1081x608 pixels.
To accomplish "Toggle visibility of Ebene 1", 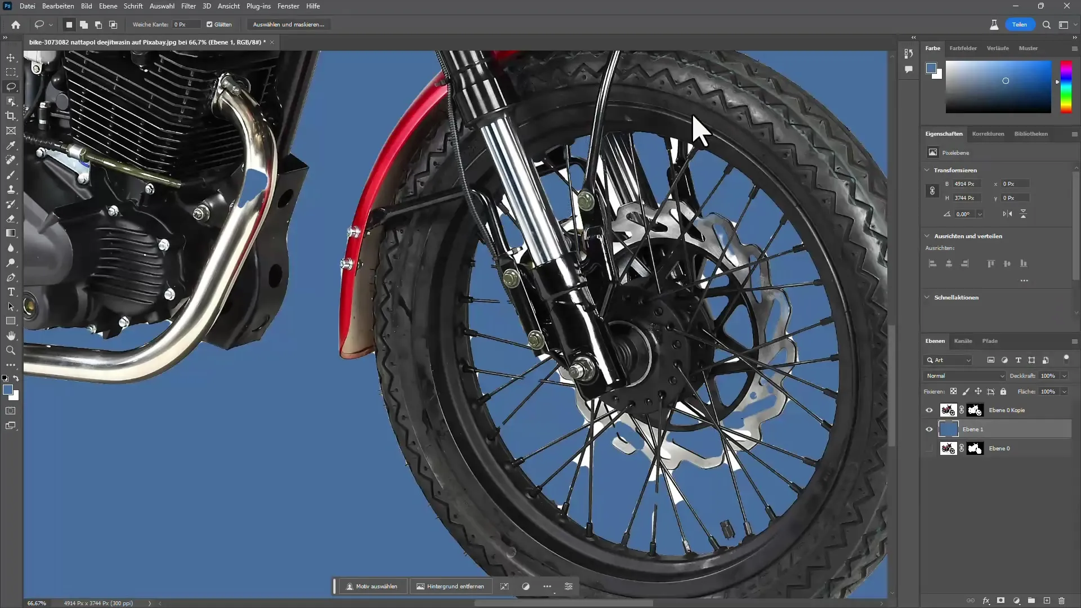I will click(x=929, y=429).
